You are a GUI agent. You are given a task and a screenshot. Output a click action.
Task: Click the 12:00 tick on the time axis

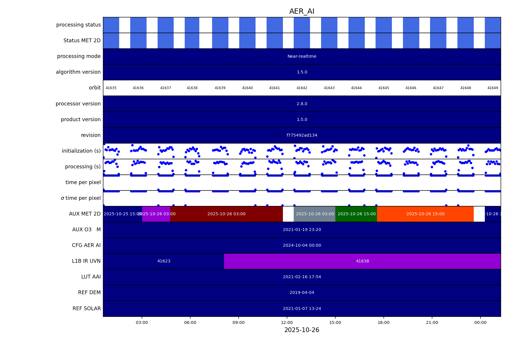pyautogui.click(x=287, y=322)
